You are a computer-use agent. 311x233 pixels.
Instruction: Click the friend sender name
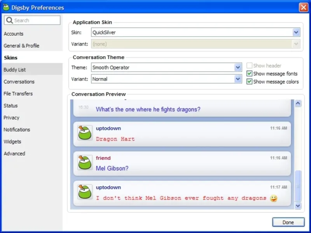point(103,158)
